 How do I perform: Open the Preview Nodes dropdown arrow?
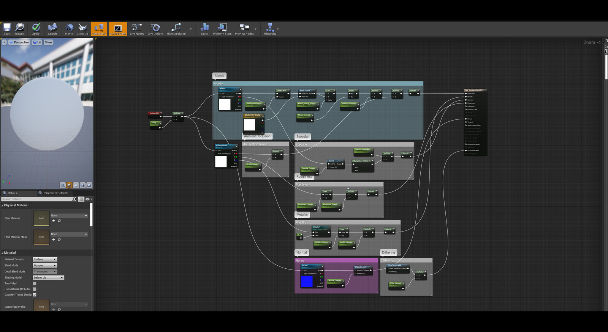click(255, 29)
